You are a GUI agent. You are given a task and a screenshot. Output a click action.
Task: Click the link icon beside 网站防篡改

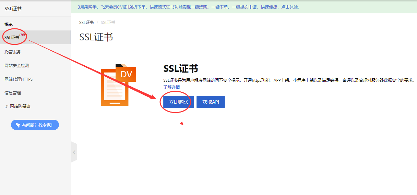pos(6,106)
